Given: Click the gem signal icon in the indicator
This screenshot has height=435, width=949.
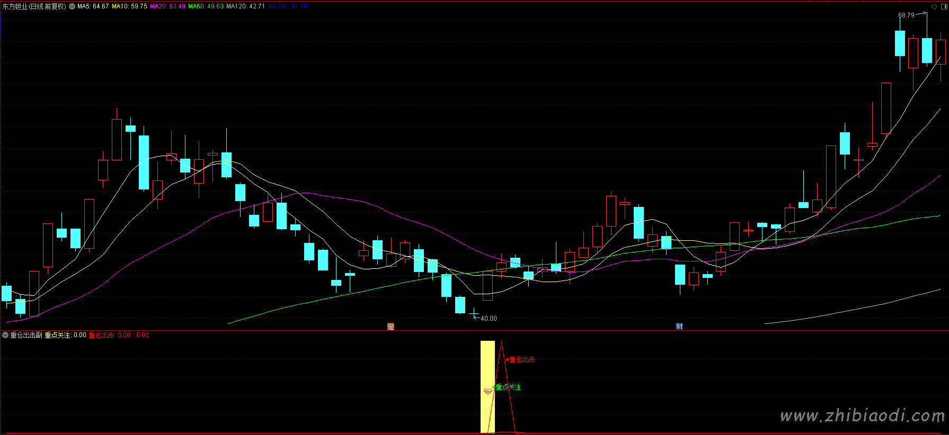Looking at the screenshot, I should point(488,392).
